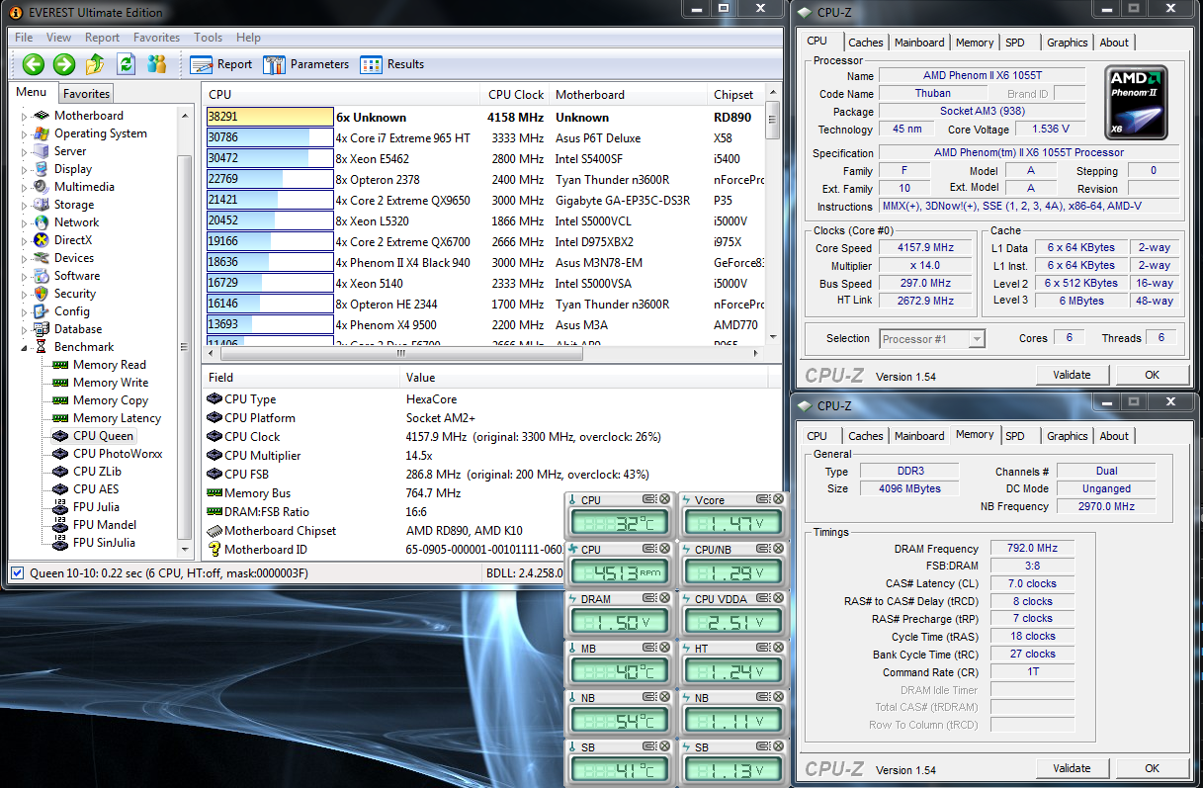Click the users icon in EVEREST toolbar
The height and width of the screenshot is (788, 1203).
pyautogui.click(x=156, y=64)
